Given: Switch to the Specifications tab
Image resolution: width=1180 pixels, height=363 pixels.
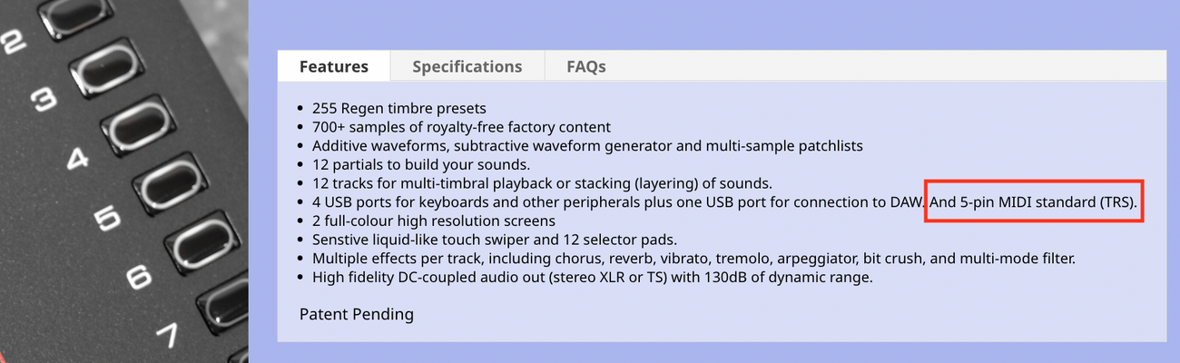Looking at the screenshot, I should pyautogui.click(x=467, y=66).
